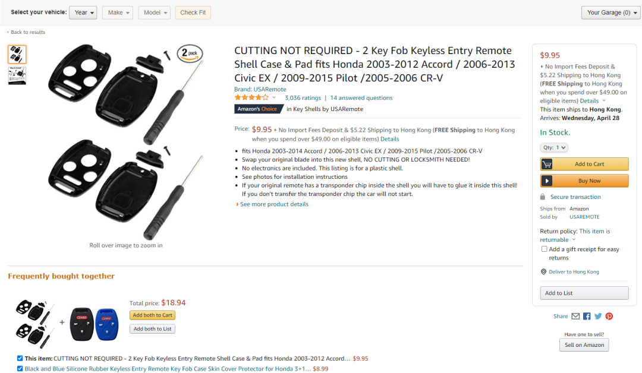Image resolution: width=642 pixels, height=373 pixels.
Task: Click Add both to Cart button
Action: pyautogui.click(x=152, y=315)
